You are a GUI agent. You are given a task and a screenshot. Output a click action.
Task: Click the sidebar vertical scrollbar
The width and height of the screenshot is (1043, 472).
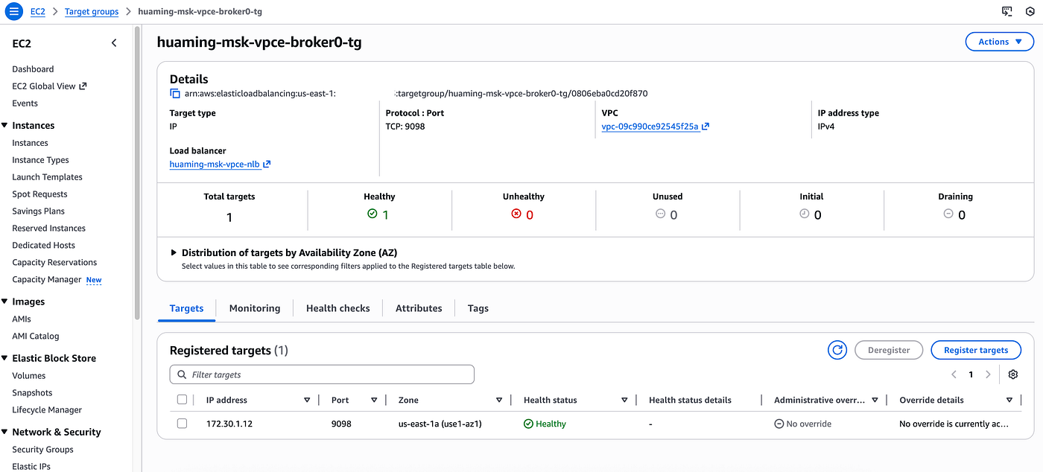(137, 175)
